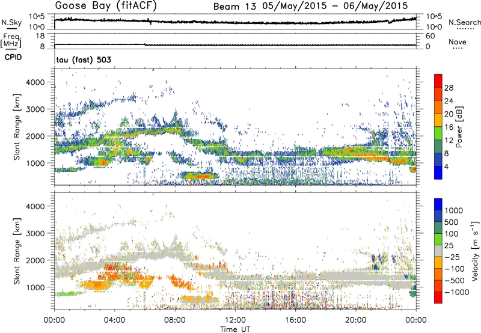Click the '28' tick on Power colorbar
This screenshot has height=333, width=481.
click(449, 88)
